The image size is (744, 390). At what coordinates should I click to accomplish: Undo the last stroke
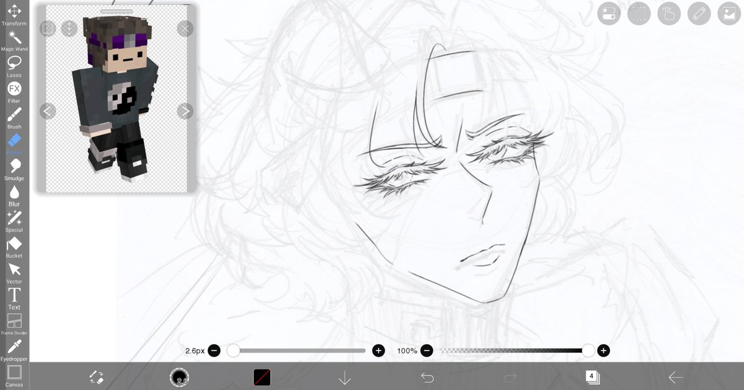coord(427,377)
